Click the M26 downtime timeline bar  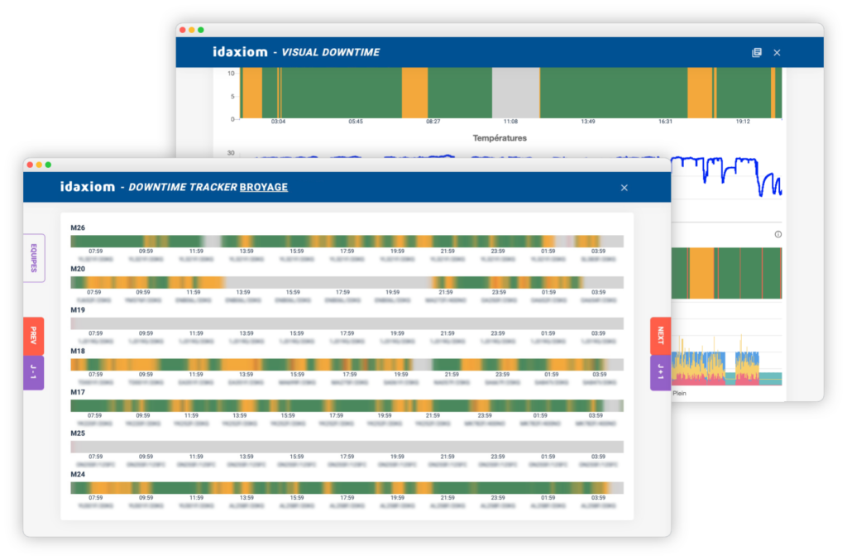(347, 242)
